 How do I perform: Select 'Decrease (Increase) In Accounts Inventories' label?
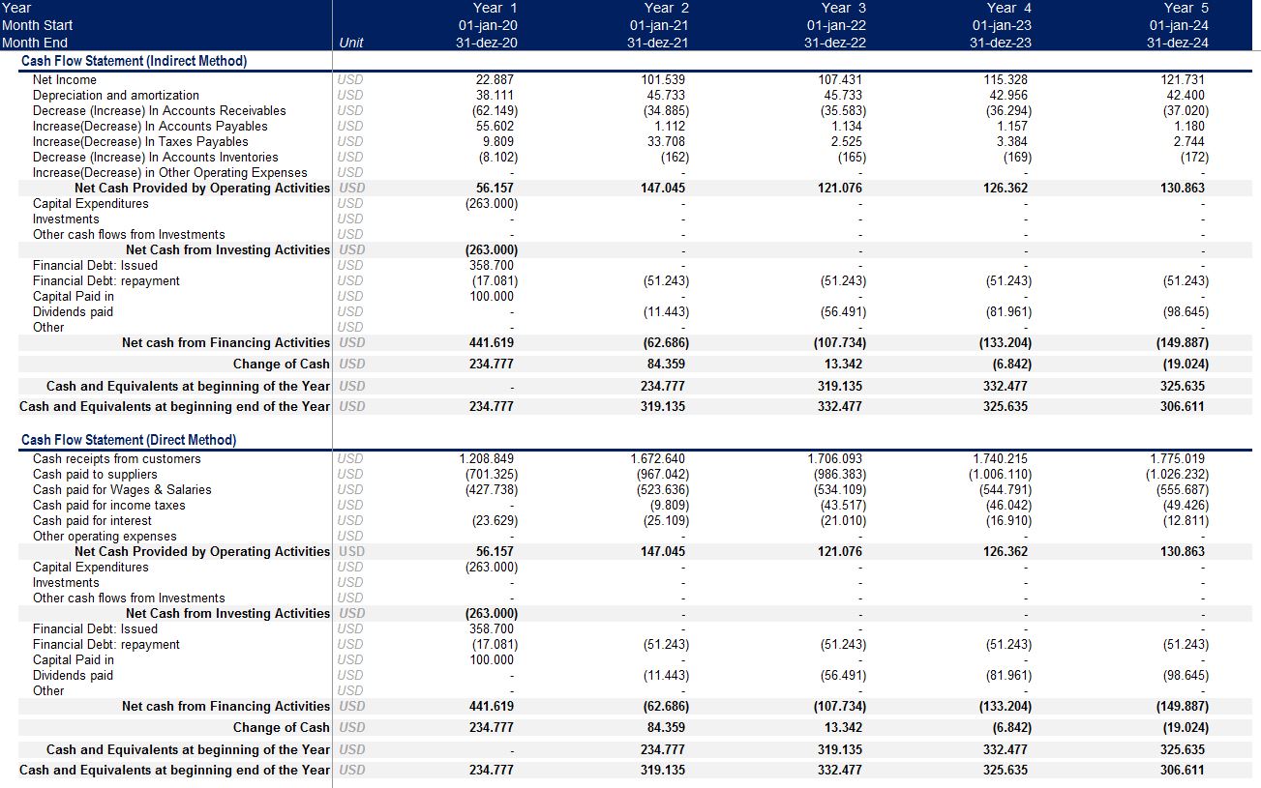coord(156,157)
